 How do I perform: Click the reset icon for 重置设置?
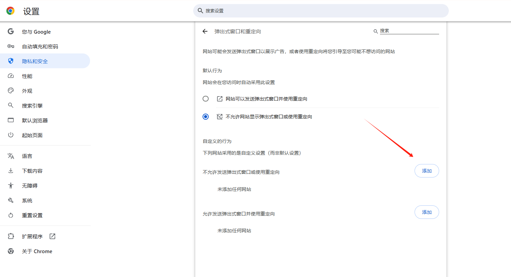[11, 215]
